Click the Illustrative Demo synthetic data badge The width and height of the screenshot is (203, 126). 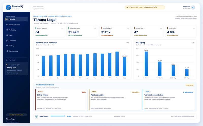(x=145, y=8)
